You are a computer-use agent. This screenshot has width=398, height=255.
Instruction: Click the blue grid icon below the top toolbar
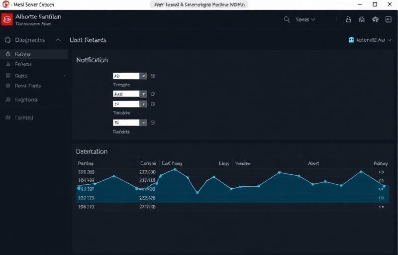351,40
